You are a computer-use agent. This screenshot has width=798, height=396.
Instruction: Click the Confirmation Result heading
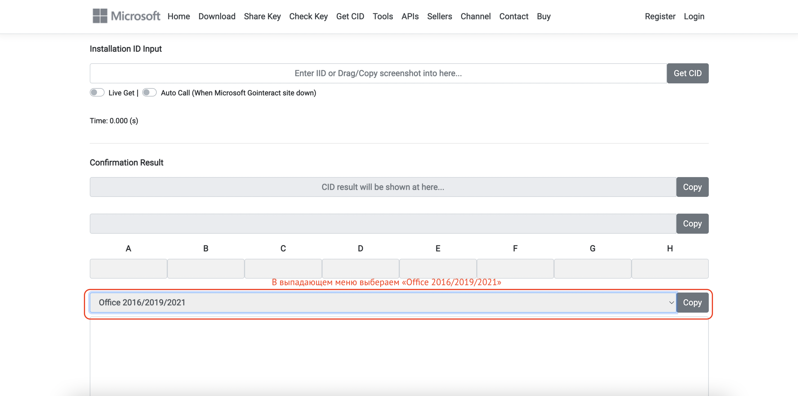click(126, 162)
